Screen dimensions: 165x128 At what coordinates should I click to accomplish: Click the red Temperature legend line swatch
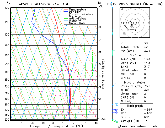click(x=66, y=9)
